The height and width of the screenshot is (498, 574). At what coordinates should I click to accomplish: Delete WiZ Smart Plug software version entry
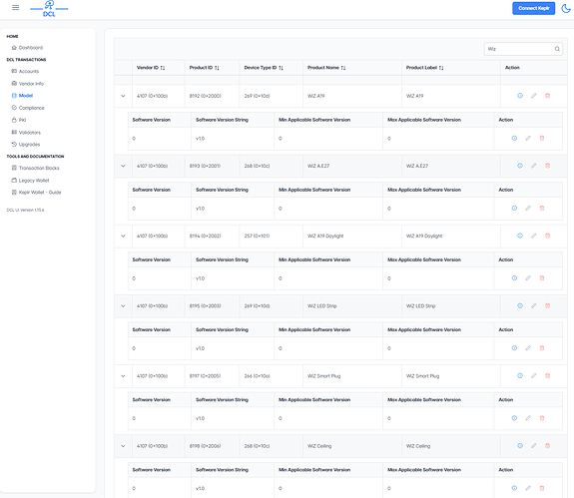(542, 418)
